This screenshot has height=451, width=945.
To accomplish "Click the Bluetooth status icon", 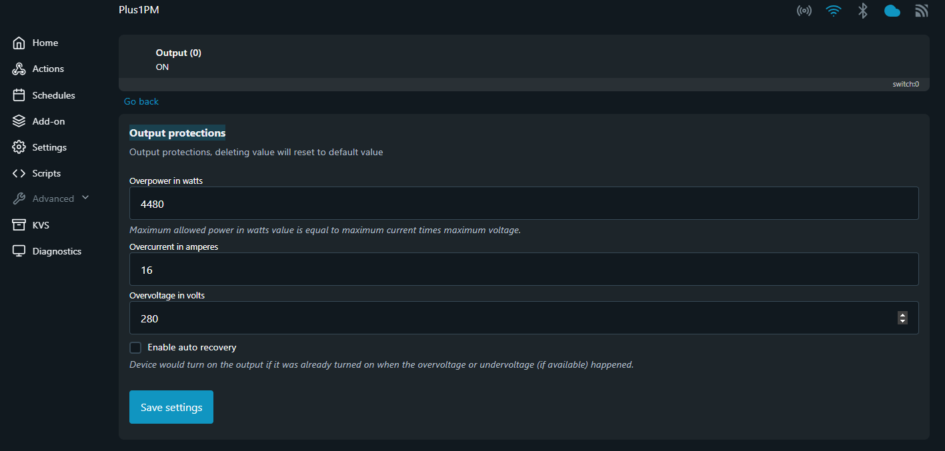I will [x=862, y=11].
